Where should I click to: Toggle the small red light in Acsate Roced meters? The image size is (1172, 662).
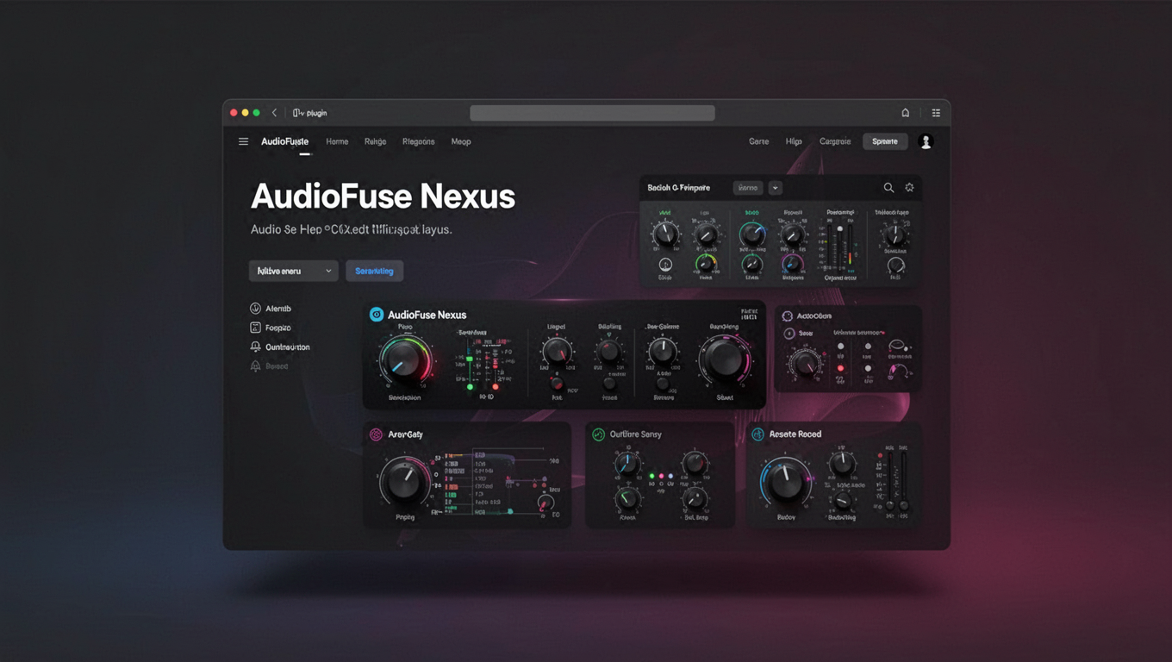[x=880, y=455]
